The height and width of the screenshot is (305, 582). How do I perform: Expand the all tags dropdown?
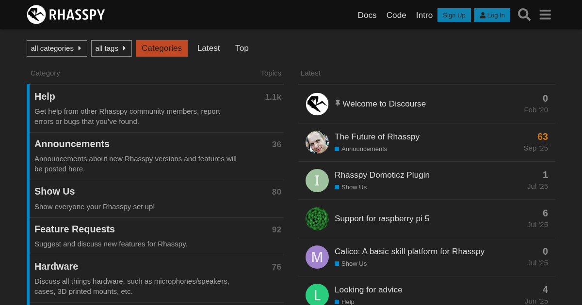112,48
